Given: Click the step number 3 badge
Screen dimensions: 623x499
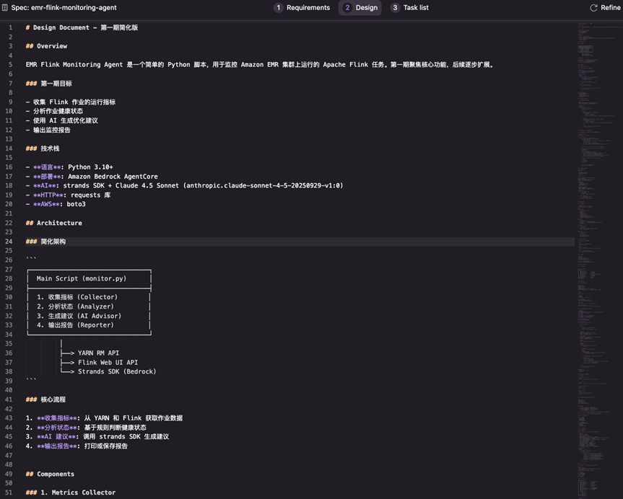Looking at the screenshot, I should (x=395, y=7).
